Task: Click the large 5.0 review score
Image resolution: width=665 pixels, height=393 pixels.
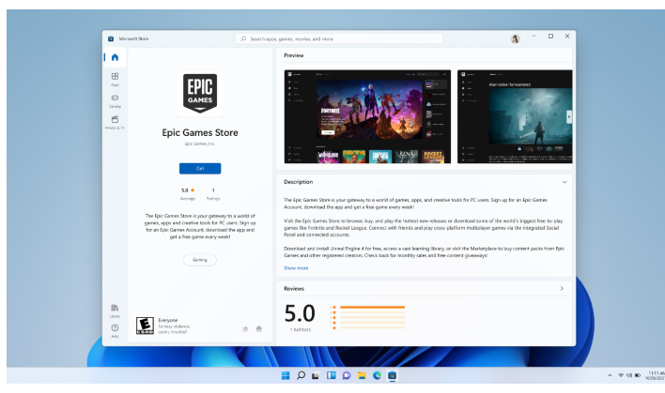Action: pos(300,313)
